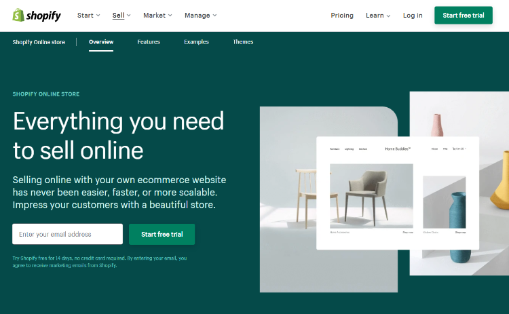
Task: Open the Themes tab
Action: (243, 42)
